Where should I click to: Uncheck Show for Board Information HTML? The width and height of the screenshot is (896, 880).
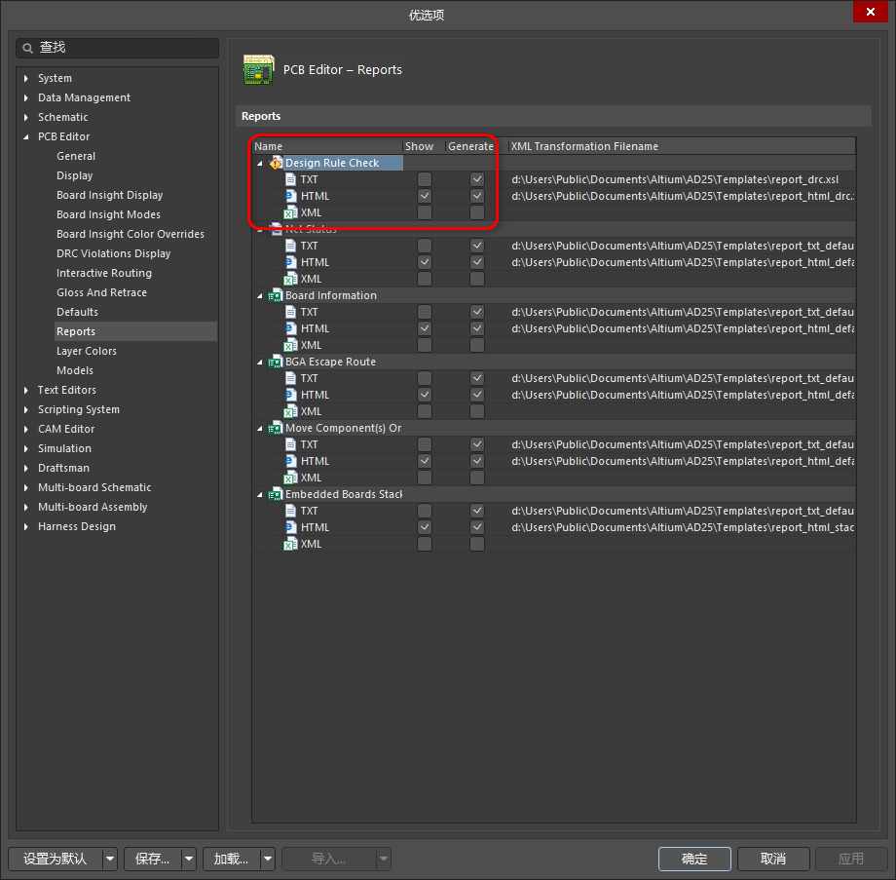(x=425, y=328)
